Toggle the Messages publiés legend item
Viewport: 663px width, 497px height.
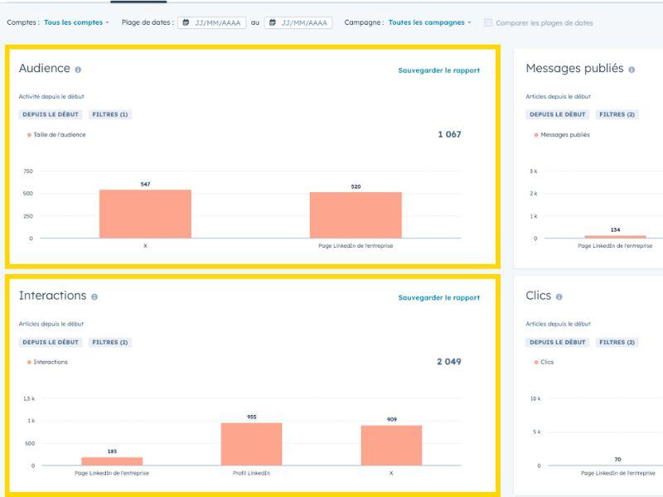click(562, 135)
